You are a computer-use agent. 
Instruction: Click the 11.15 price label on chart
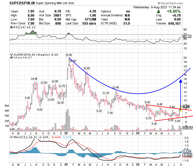(106, 93)
